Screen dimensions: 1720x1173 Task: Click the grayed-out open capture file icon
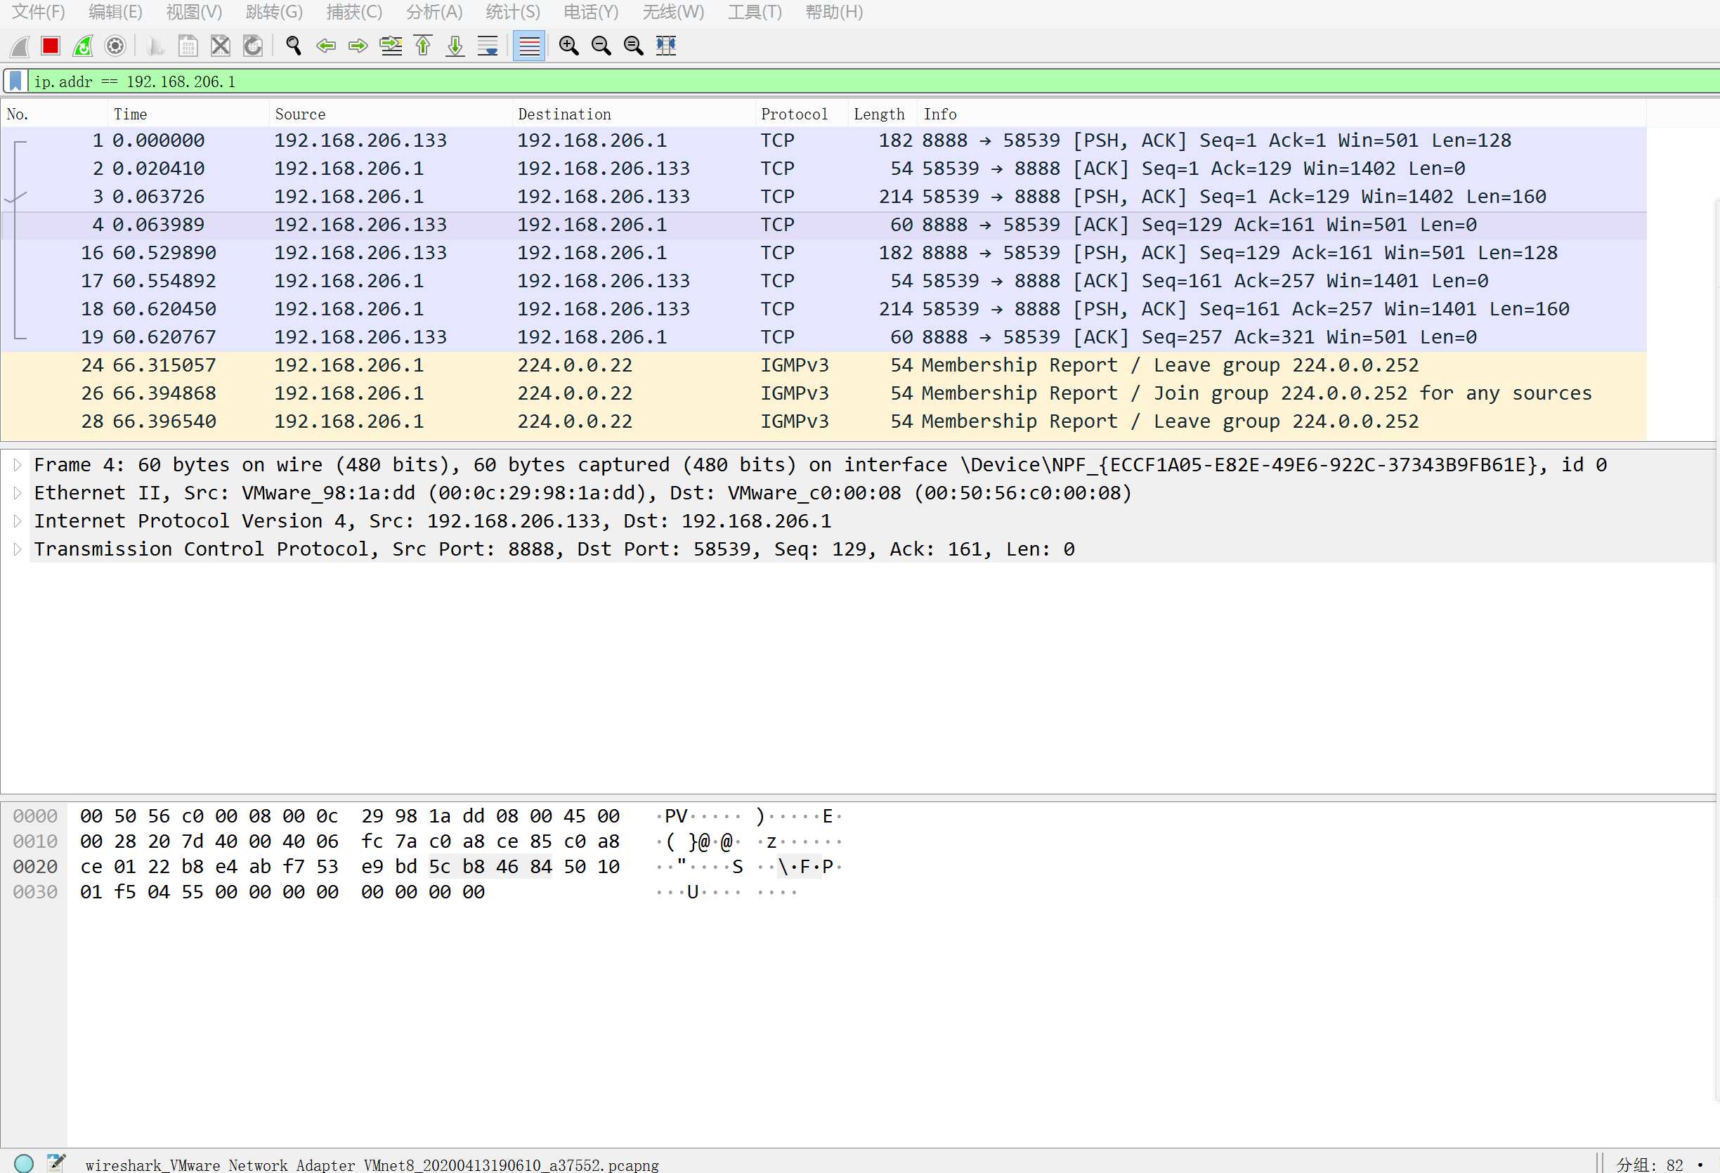pyautogui.click(x=155, y=46)
